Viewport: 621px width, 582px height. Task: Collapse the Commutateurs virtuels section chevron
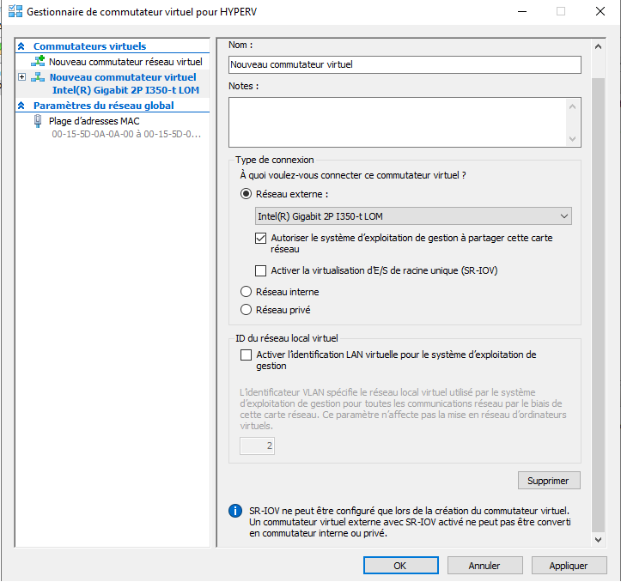pos(21,46)
